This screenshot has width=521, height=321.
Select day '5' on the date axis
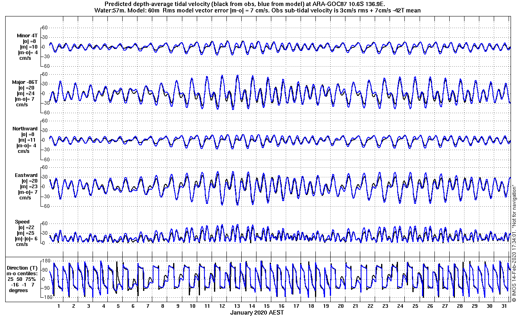tap(118, 306)
